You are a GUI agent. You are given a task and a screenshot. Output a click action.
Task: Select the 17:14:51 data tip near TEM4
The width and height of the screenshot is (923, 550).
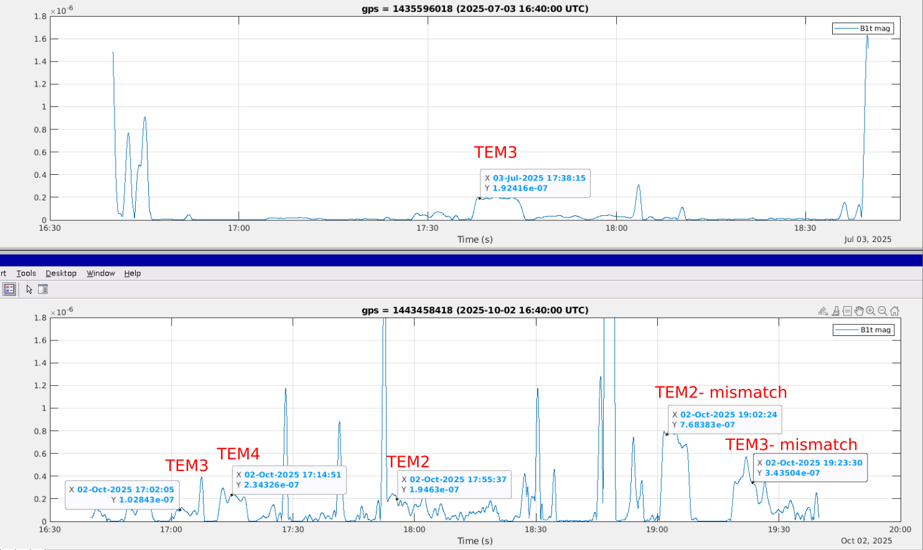(x=289, y=480)
